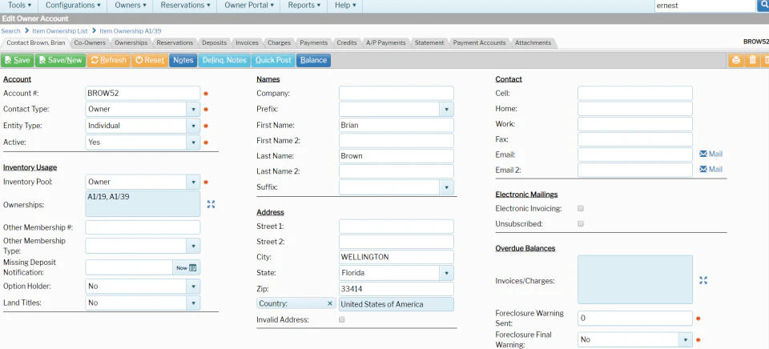Open the Other Membership Type dropdown
The height and width of the screenshot is (349, 769).
click(x=193, y=246)
